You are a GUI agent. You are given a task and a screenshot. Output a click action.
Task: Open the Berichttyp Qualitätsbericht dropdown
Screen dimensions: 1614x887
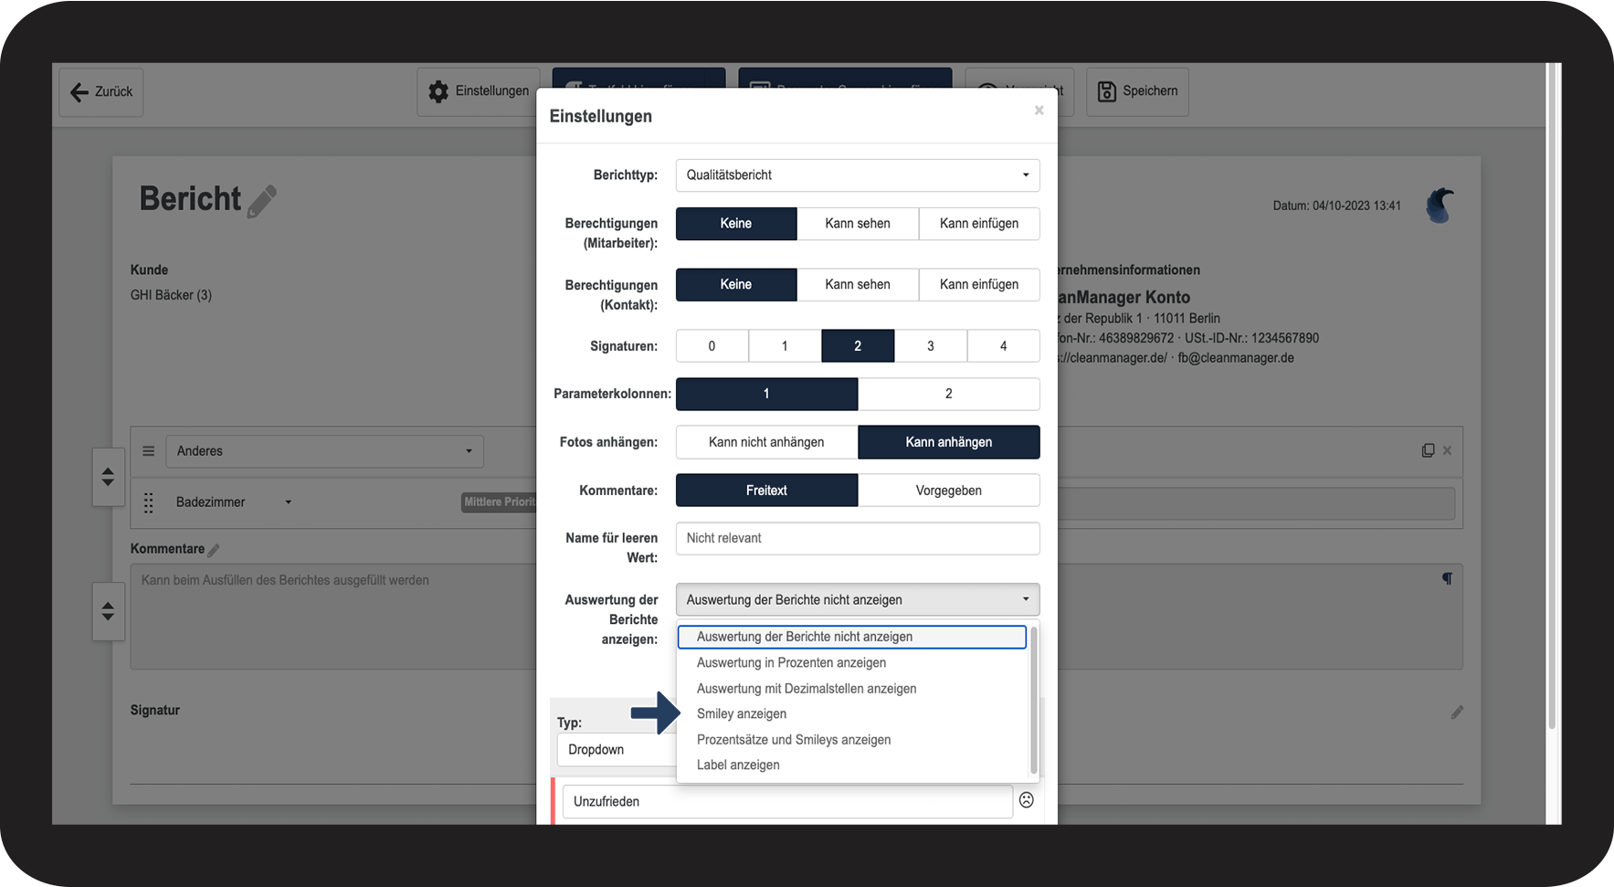tap(858, 175)
